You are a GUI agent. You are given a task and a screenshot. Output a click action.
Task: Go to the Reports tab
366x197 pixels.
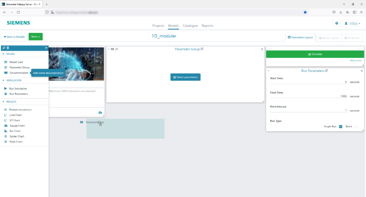pos(208,26)
